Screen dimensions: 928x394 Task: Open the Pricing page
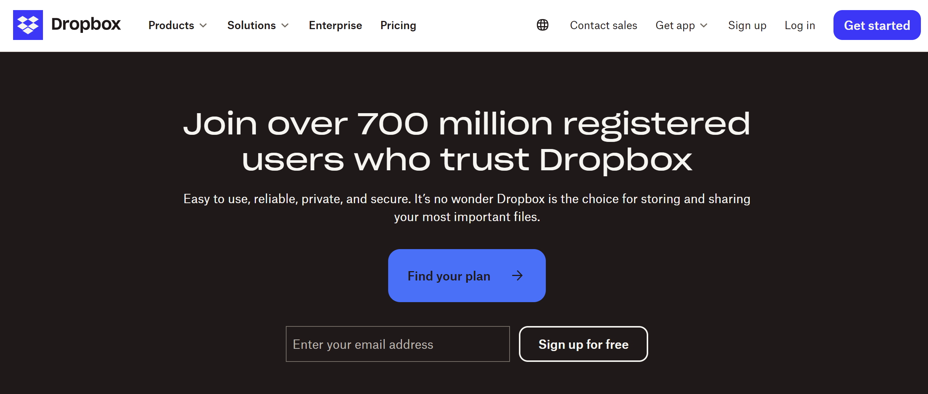pos(398,25)
